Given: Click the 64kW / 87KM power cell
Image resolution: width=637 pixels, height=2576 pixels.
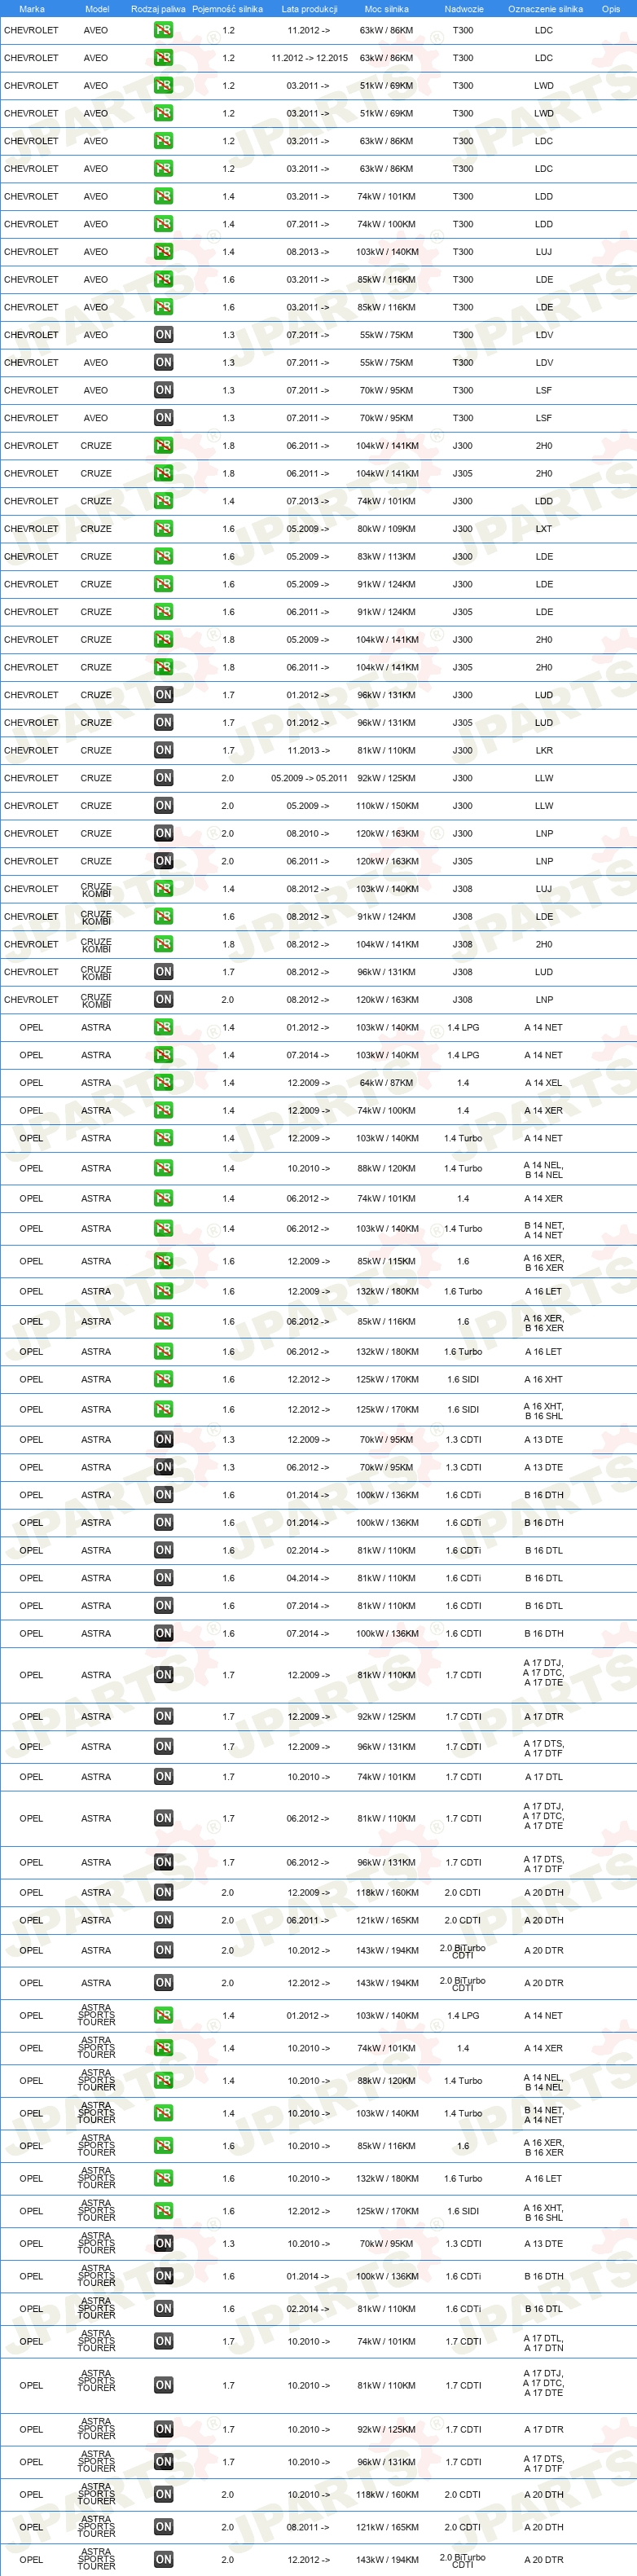Looking at the screenshot, I should [x=386, y=1083].
